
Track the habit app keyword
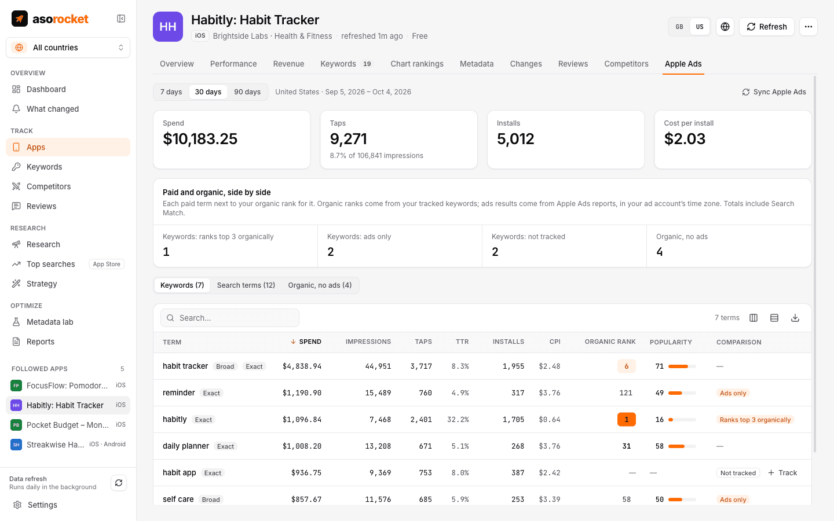tap(782, 473)
